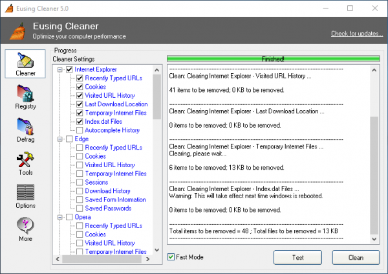Click the Test button

[297, 257]
